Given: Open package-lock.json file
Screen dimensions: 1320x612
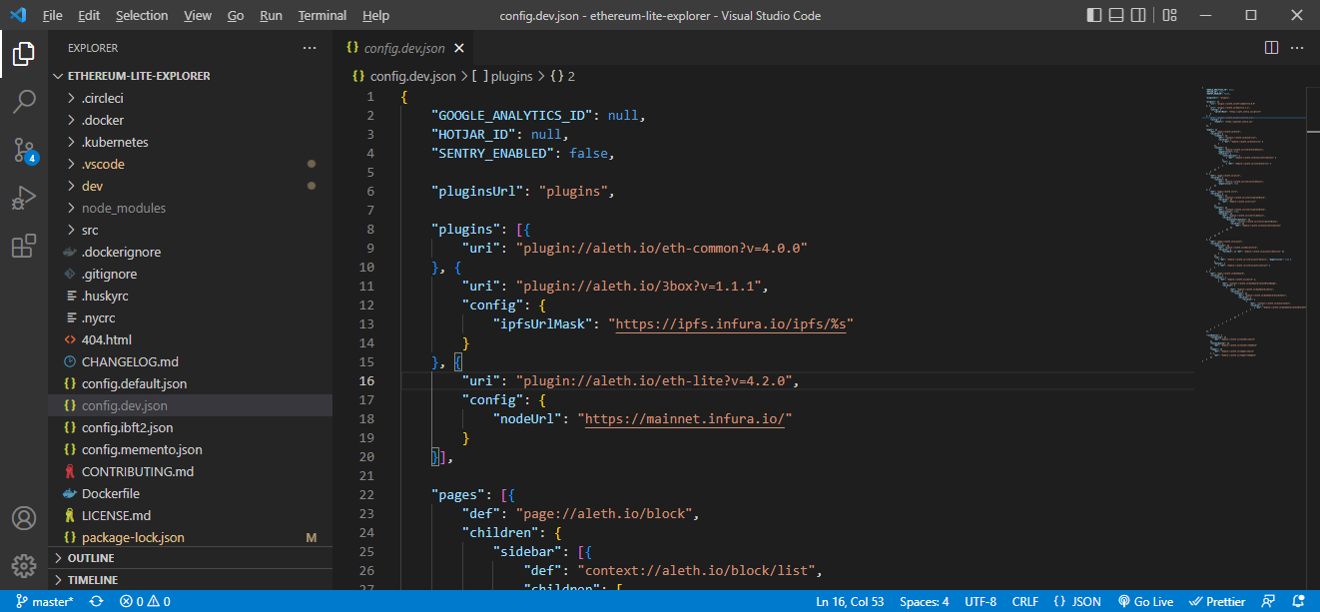Looking at the screenshot, I should point(190,537).
